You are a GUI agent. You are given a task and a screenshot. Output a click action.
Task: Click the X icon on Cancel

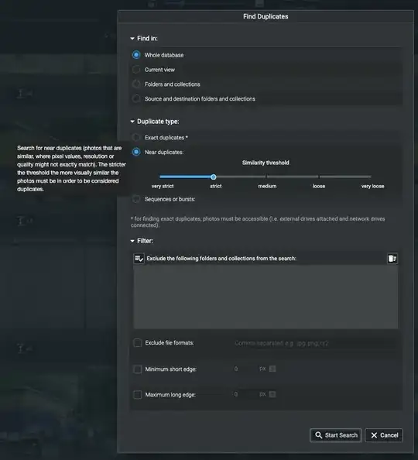click(374, 435)
